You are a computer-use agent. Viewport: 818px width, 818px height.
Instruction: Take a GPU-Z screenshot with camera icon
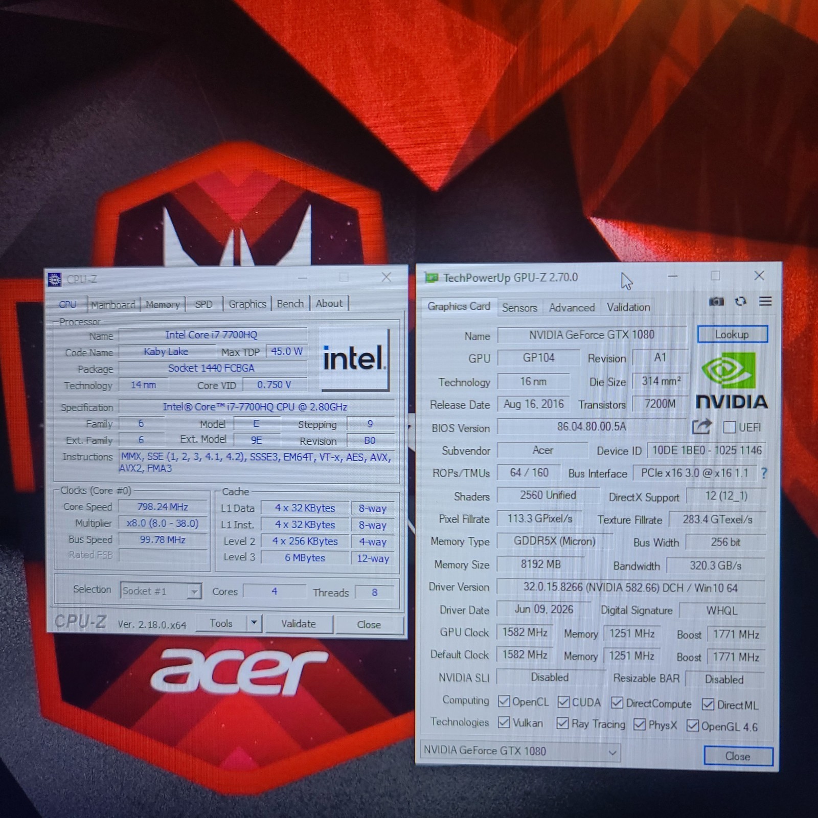pyautogui.click(x=716, y=301)
